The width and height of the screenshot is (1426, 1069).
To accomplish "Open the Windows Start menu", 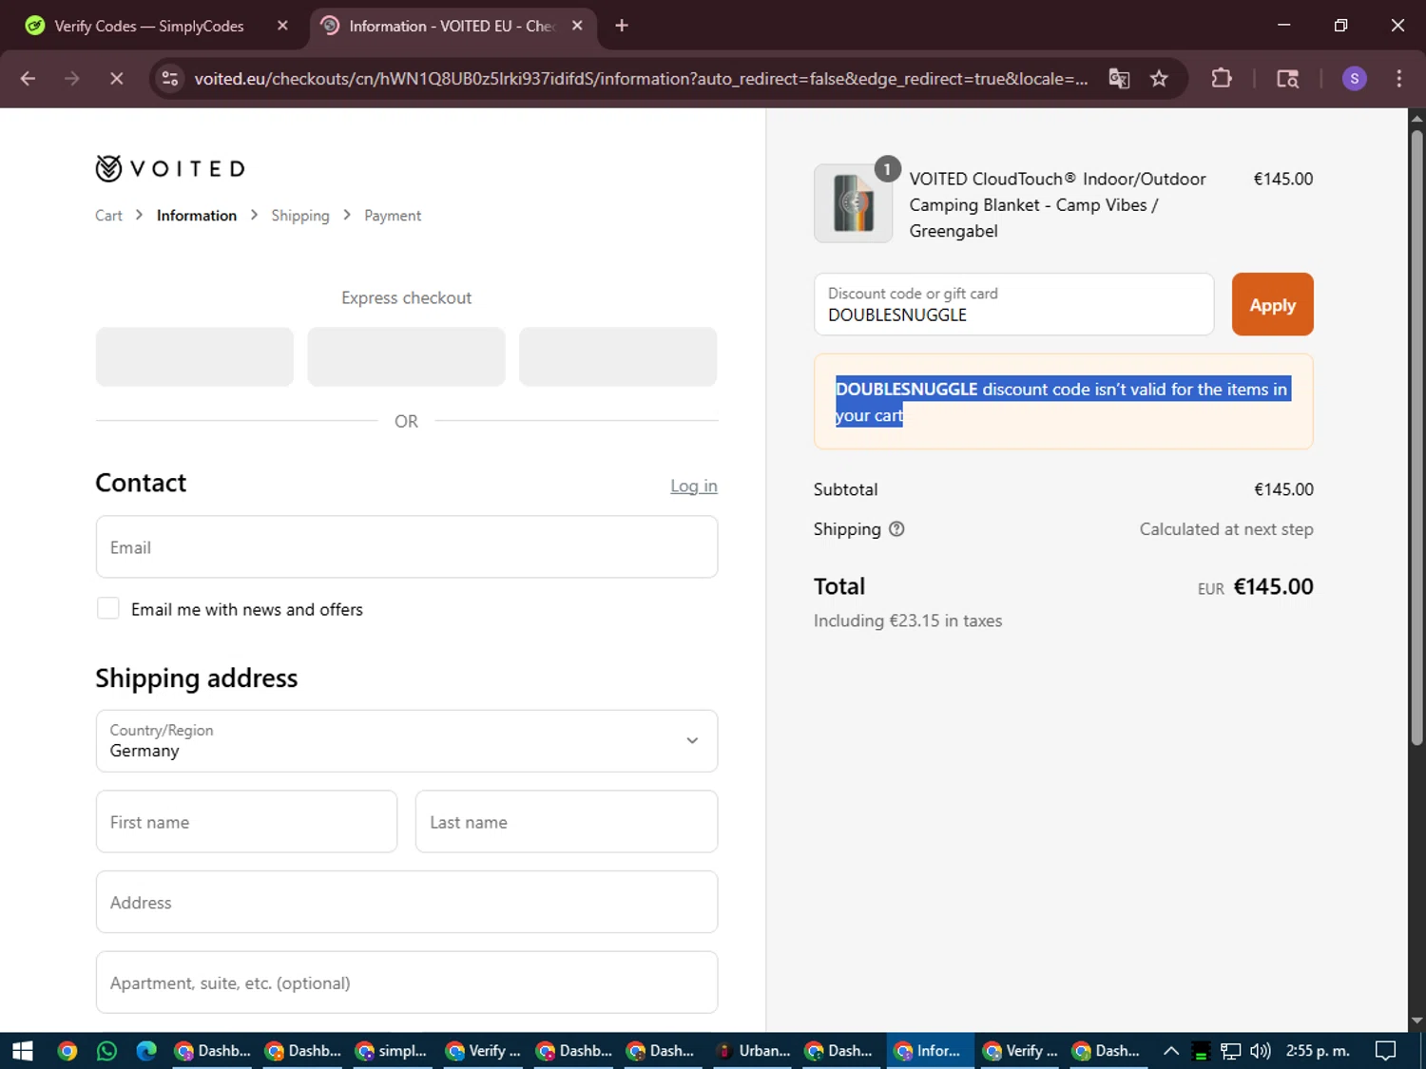I will click(22, 1051).
